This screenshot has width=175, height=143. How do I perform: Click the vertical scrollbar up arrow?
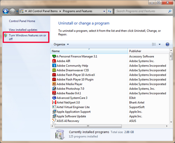(171, 50)
